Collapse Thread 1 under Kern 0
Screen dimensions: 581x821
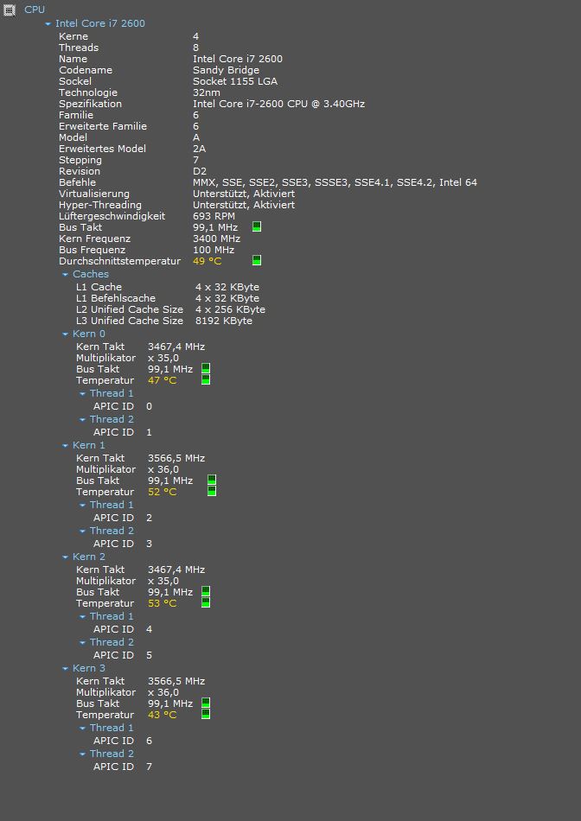[83, 393]
